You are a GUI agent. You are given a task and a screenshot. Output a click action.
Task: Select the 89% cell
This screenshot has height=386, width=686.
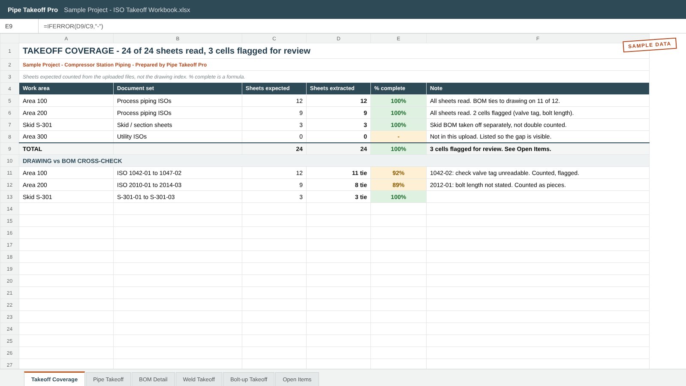pyautogui.click(x=398, y=185)
